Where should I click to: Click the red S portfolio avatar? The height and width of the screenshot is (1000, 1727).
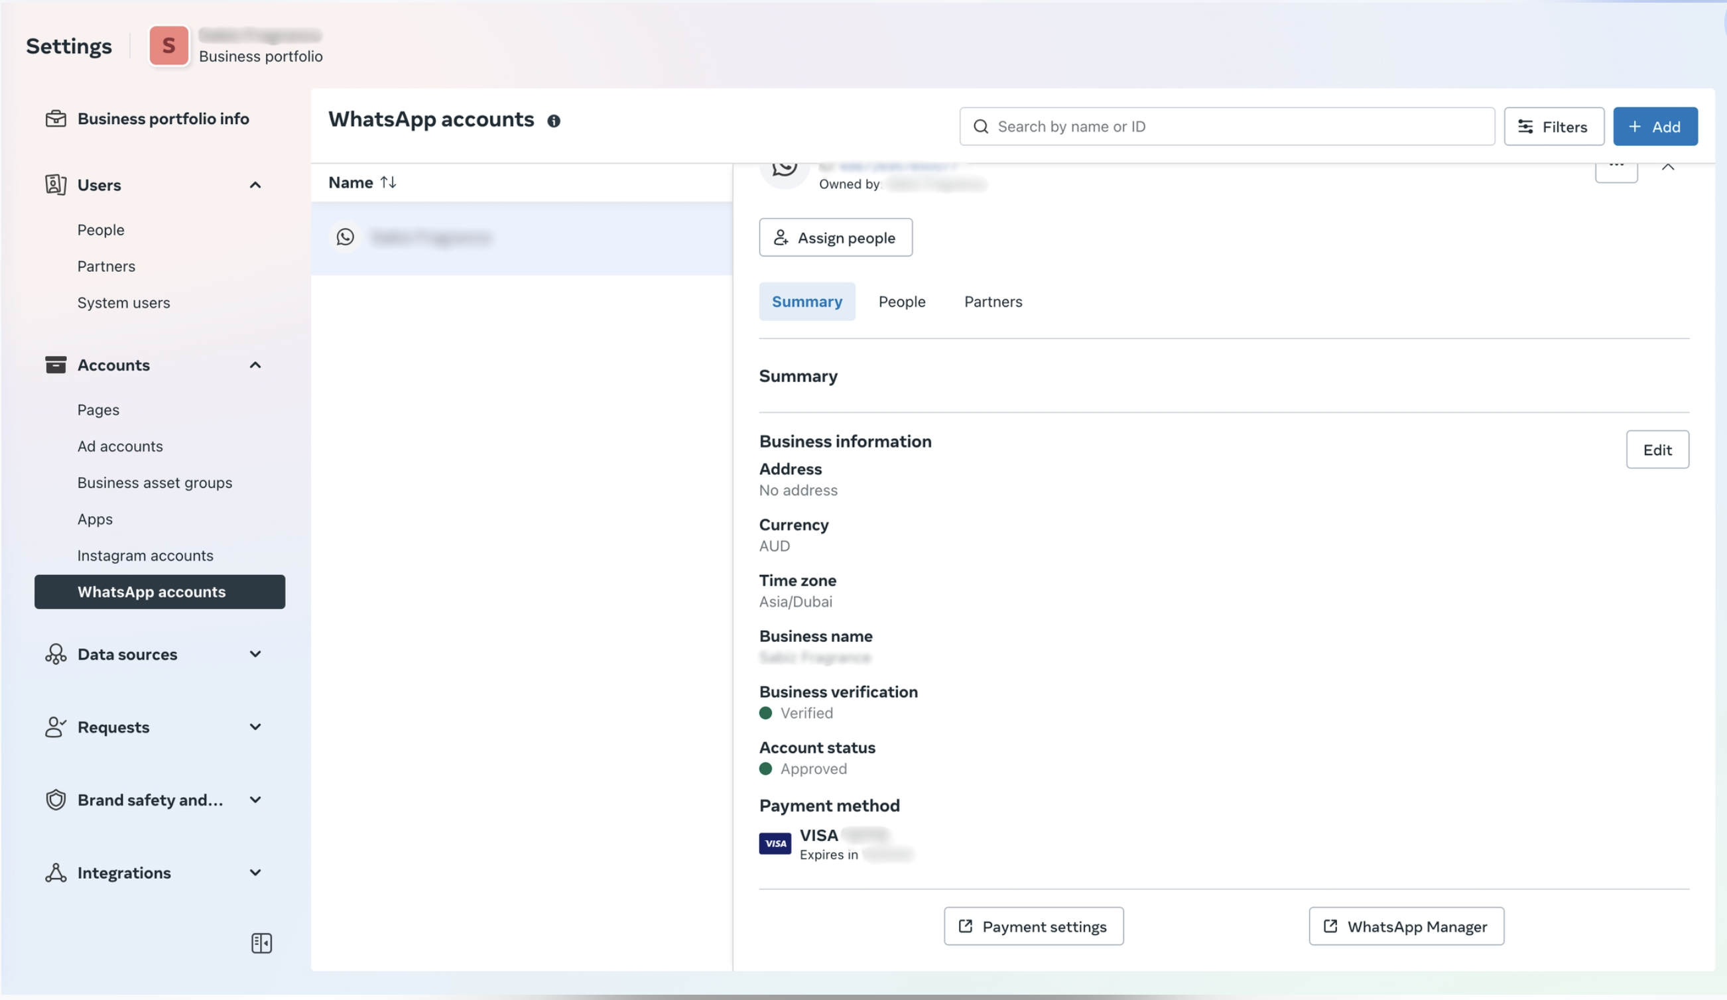[x=168, y=46]
